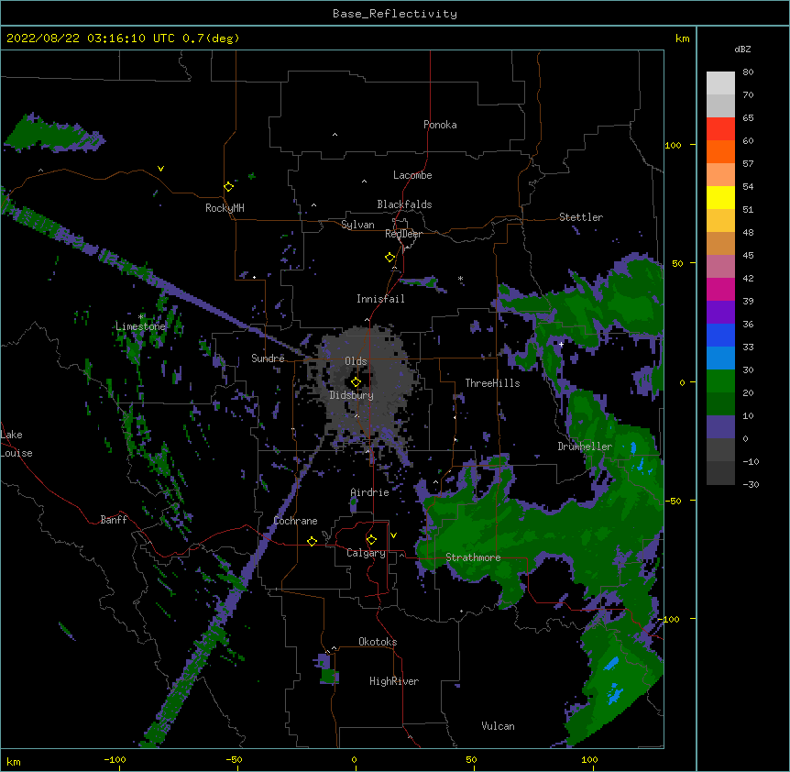Select the 36 dBZ blue legend swatch
The height and width of the screenshot is (772, 790).
(x=720, y=335)
